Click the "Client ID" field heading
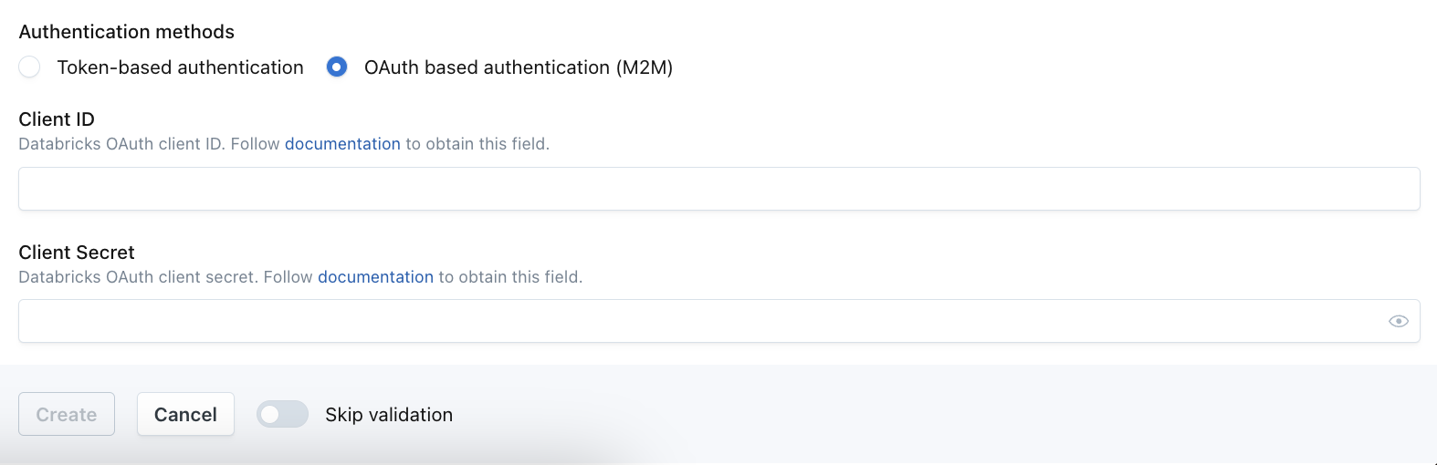This screenshot has width=1437, height=465. pos(57,119)
